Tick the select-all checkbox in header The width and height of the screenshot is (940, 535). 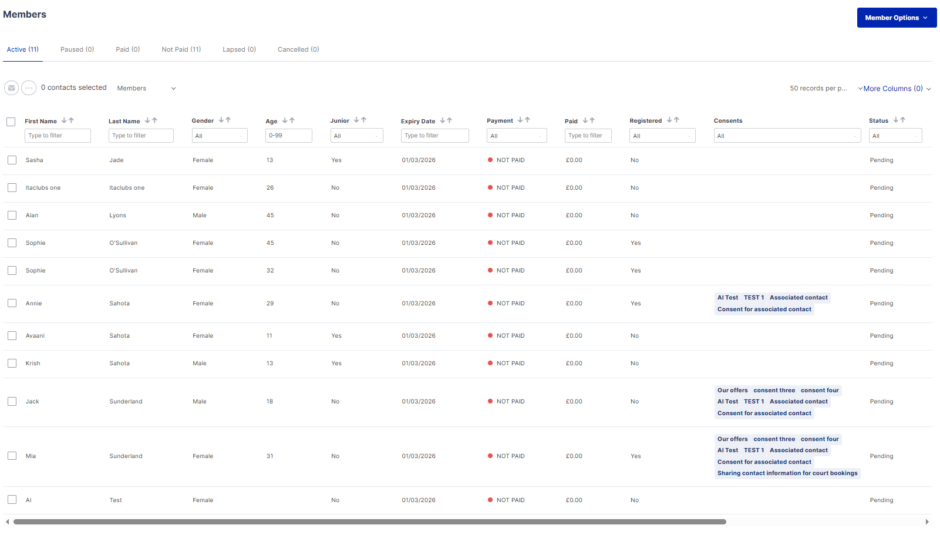(11, 122)
